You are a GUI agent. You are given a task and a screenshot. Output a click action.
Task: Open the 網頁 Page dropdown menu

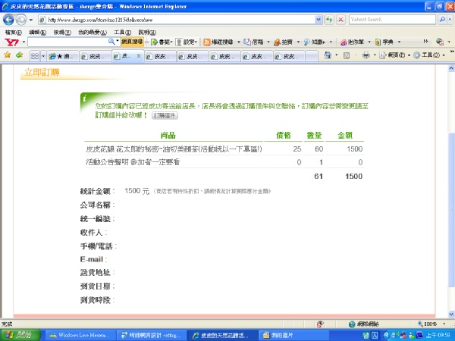394,55
